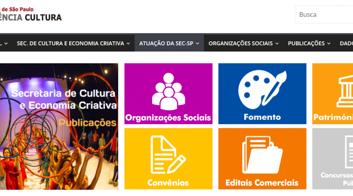Follow the Editais Comerciais tile label
Screen dimensions: 353x196
click(262, 183)
